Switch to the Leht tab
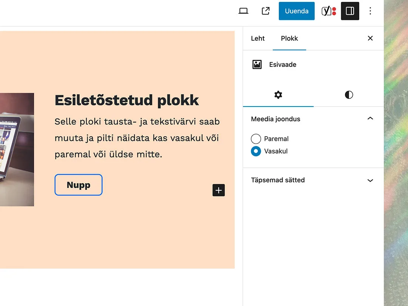 click(x=258, y=38)
